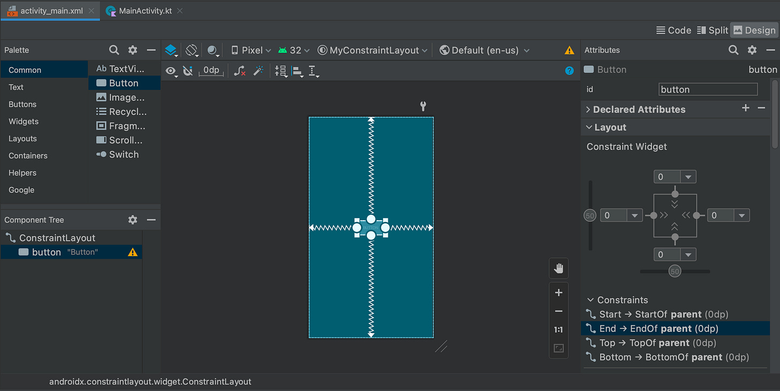780x391 pixels.
Task: Click the Align icon in toolbar
Action: [x=297, y=71]
